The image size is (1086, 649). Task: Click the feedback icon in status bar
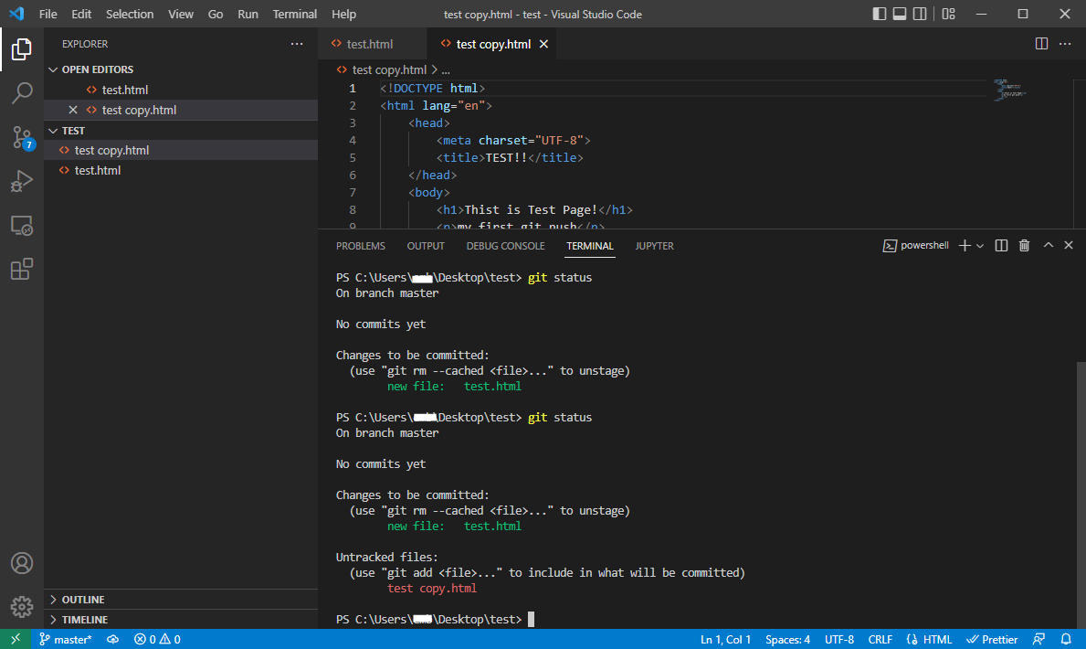tap(1039, 639)
